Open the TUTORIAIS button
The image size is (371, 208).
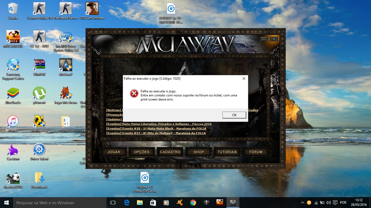click(x=227, y=152)
